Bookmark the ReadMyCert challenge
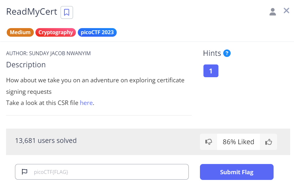 point(67,12)
